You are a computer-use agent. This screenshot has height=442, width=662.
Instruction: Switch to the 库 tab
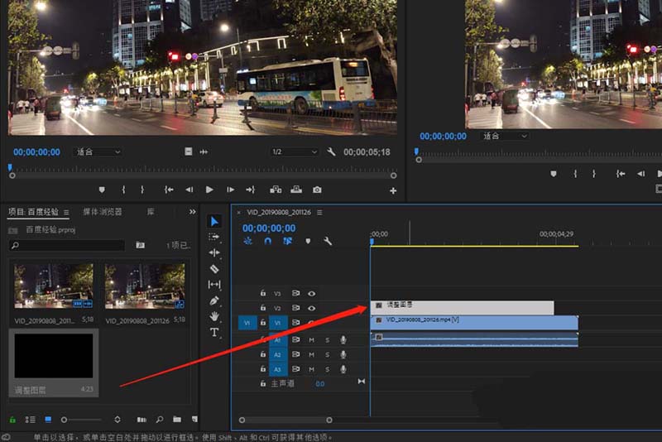[151, 212]
